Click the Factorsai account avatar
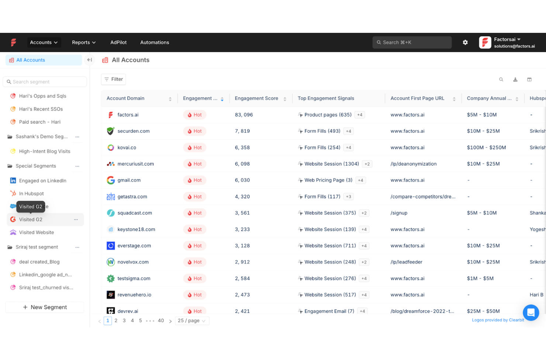 coord(485,42)
